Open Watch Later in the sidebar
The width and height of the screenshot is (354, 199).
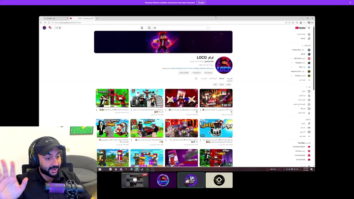[x=304, y=100]
